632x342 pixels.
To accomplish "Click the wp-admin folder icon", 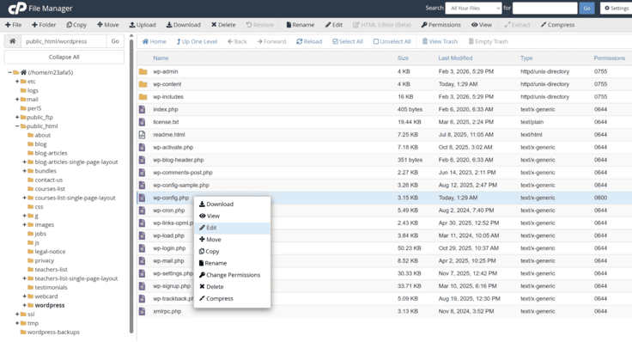I will 143,72.
